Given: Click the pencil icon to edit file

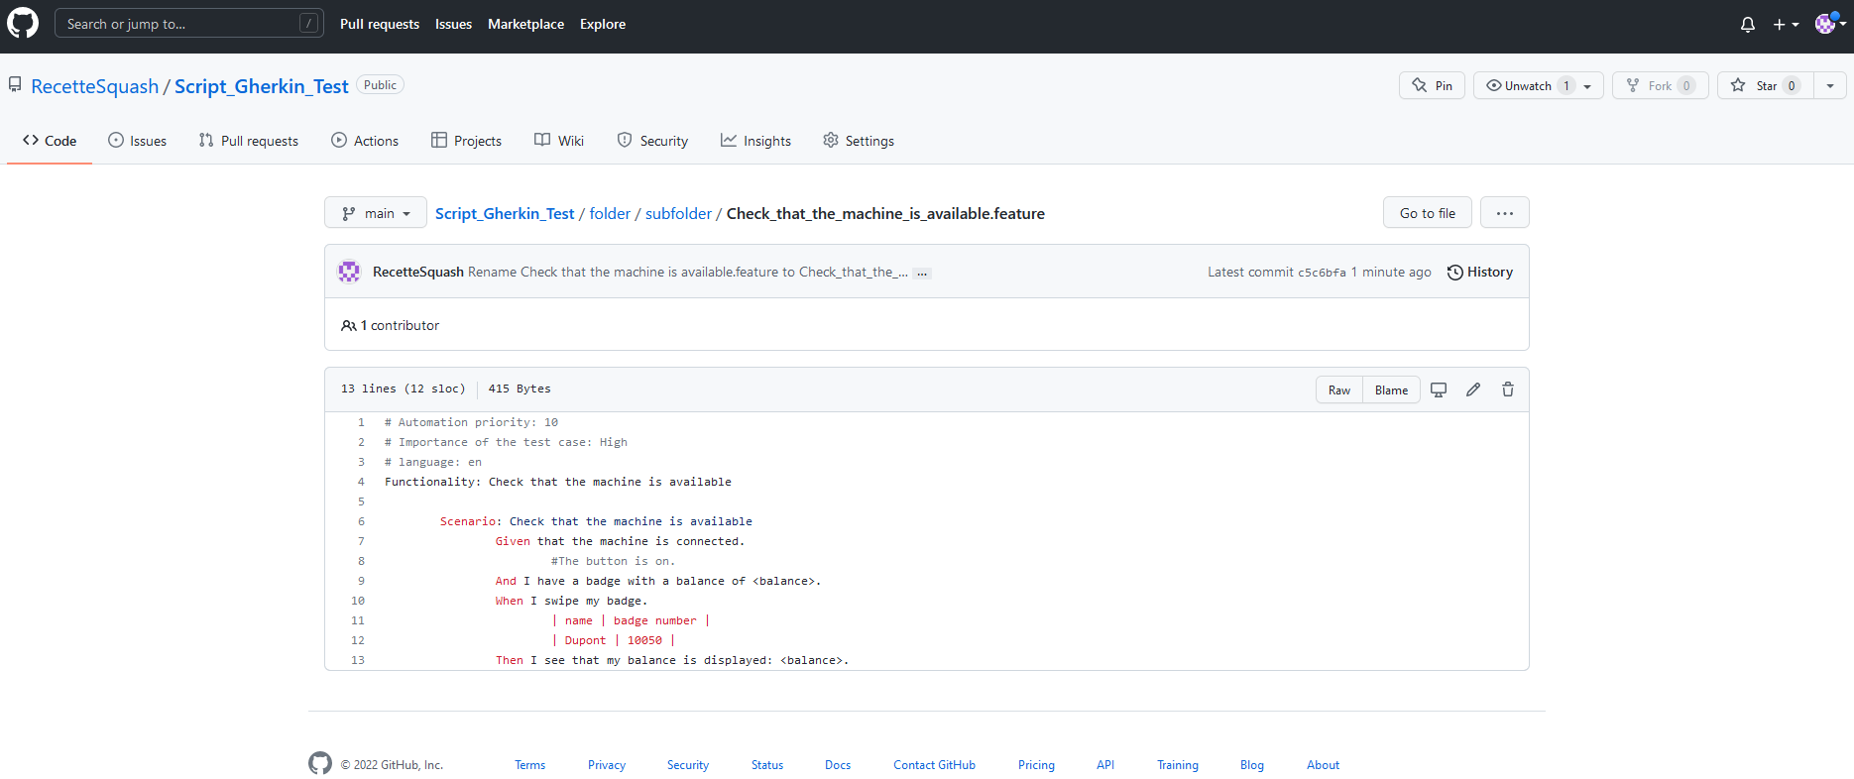Looking at the screenshot, I should 1473,389.
